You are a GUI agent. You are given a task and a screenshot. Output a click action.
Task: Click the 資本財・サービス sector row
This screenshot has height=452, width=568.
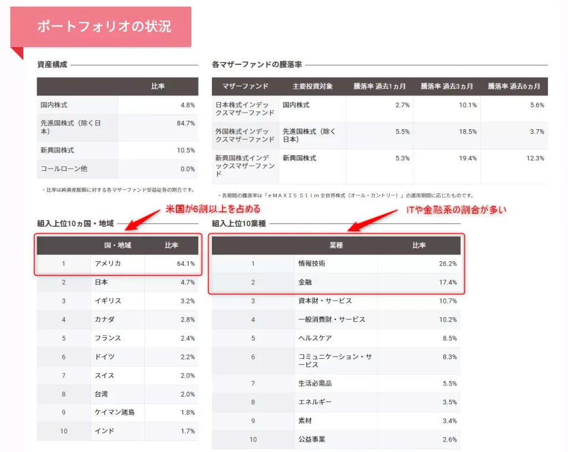coord(336,301)
